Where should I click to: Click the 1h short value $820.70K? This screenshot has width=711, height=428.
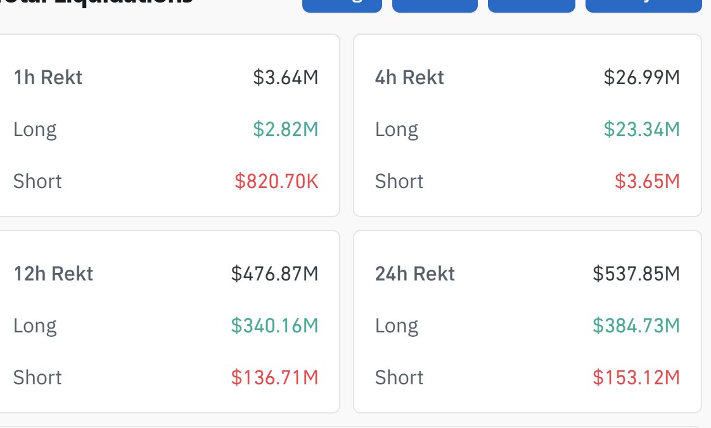pos(276,181)
